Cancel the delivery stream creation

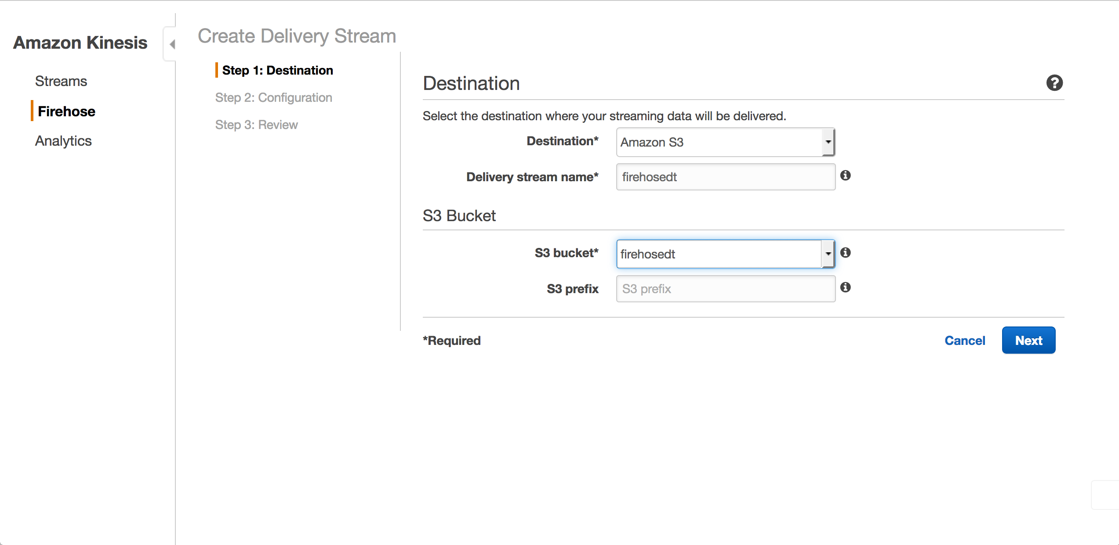[965, 341]
